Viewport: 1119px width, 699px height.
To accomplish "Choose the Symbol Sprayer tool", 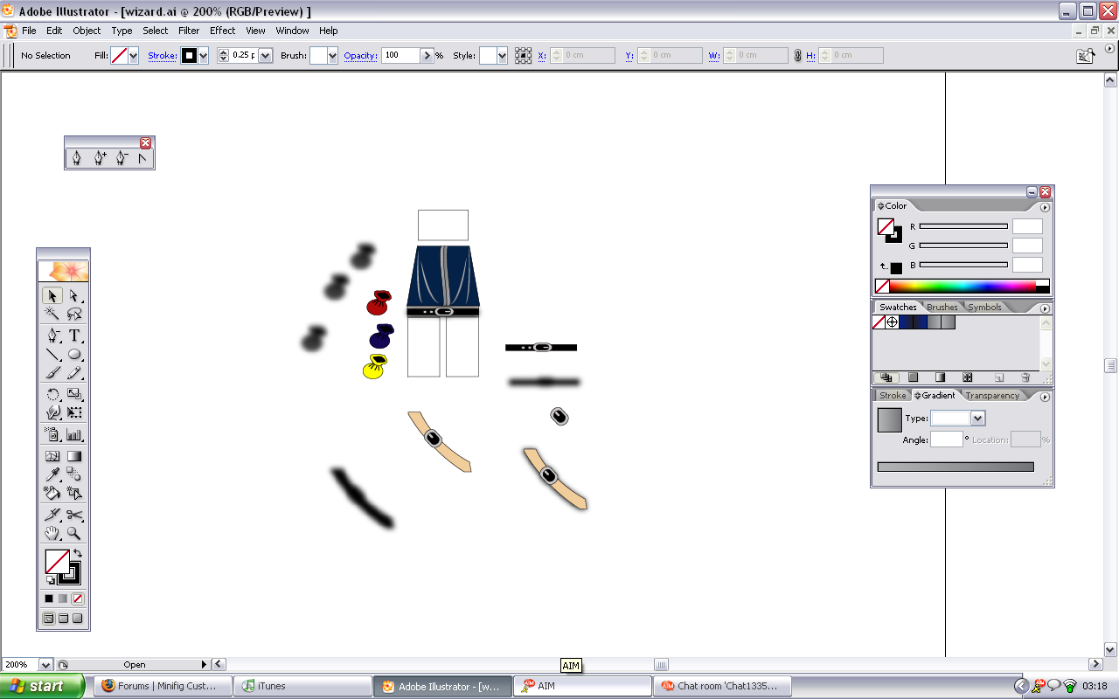I will (52, 434).
